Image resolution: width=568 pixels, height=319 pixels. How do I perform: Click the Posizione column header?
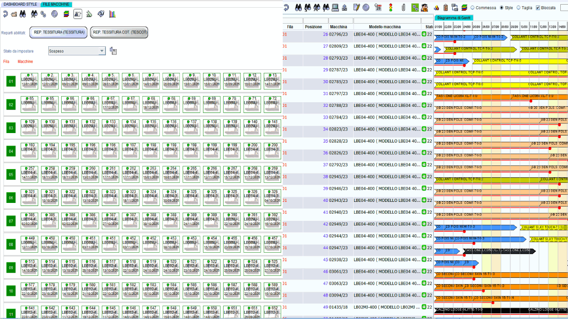pos(314,27)
